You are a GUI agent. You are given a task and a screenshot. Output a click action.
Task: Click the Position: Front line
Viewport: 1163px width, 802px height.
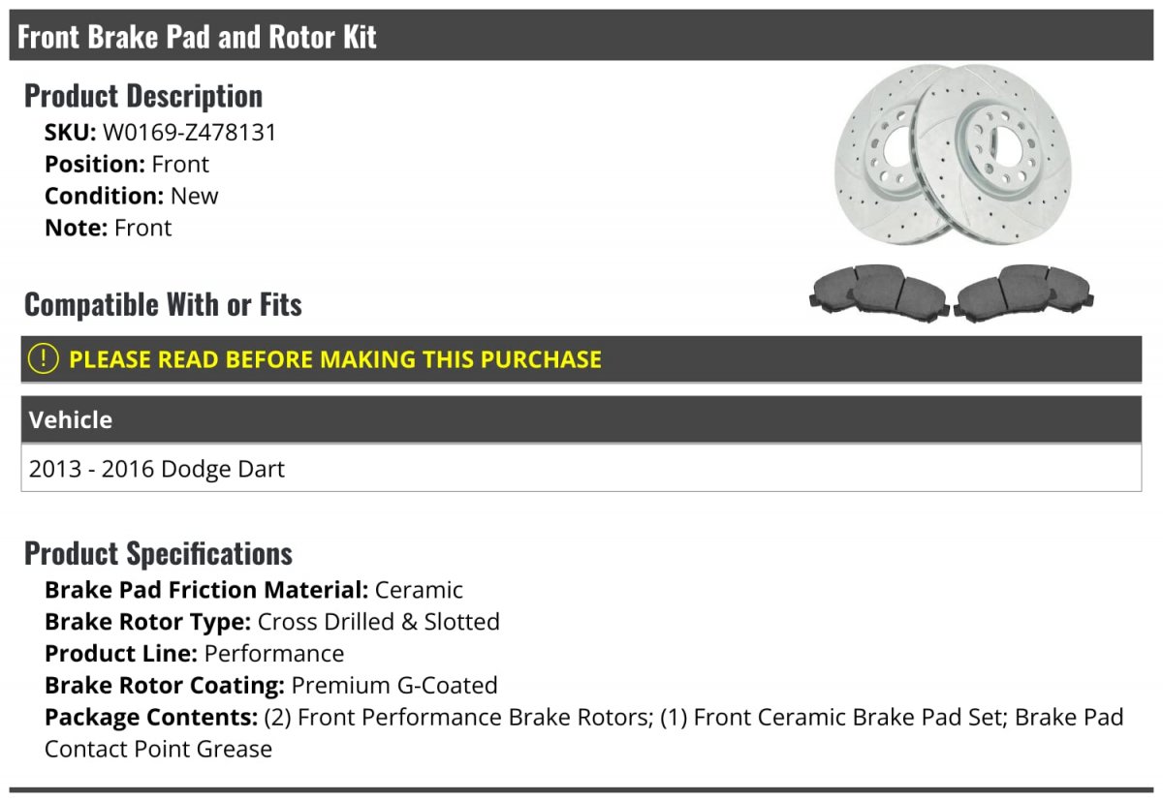127,165
